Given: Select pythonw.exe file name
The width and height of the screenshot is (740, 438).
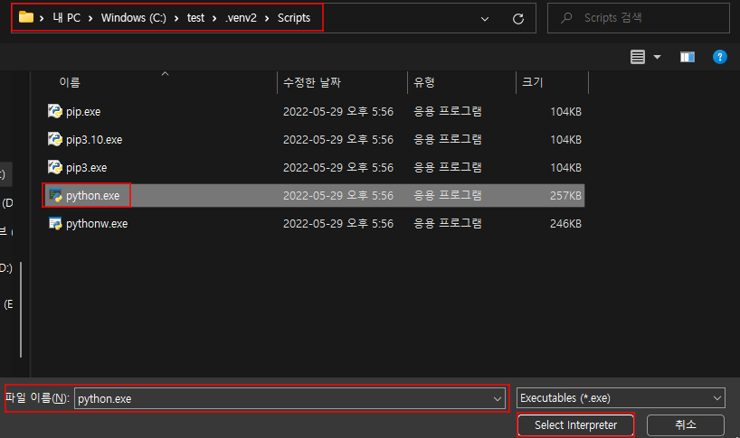Looking at the screenshot, I should pyautogui.click(x=97, y=224).
